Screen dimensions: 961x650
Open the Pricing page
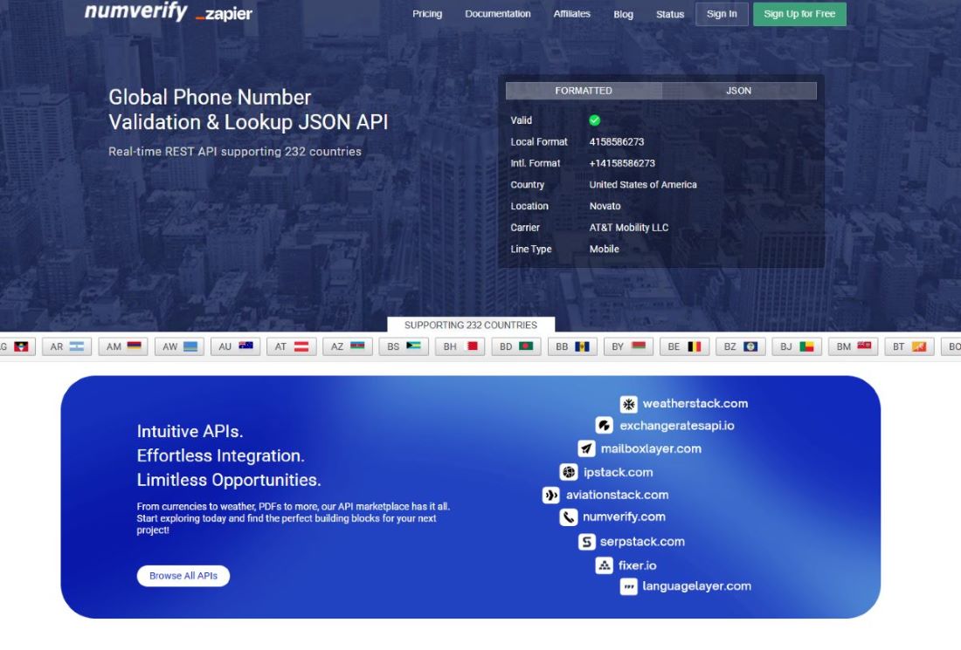(x=427, y=14)
